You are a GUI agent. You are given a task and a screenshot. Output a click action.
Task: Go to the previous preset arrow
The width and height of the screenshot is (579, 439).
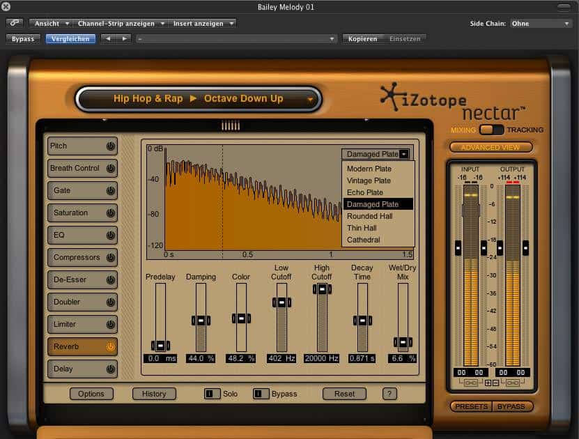click(108, 38)
